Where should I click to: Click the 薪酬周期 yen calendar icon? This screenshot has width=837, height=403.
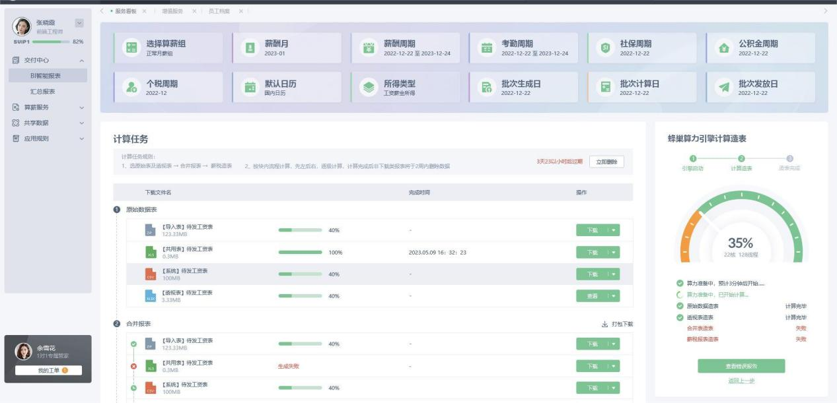point(369,47)
